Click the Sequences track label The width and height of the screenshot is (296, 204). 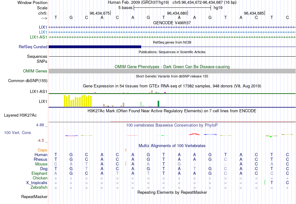(x=37, y=56)
